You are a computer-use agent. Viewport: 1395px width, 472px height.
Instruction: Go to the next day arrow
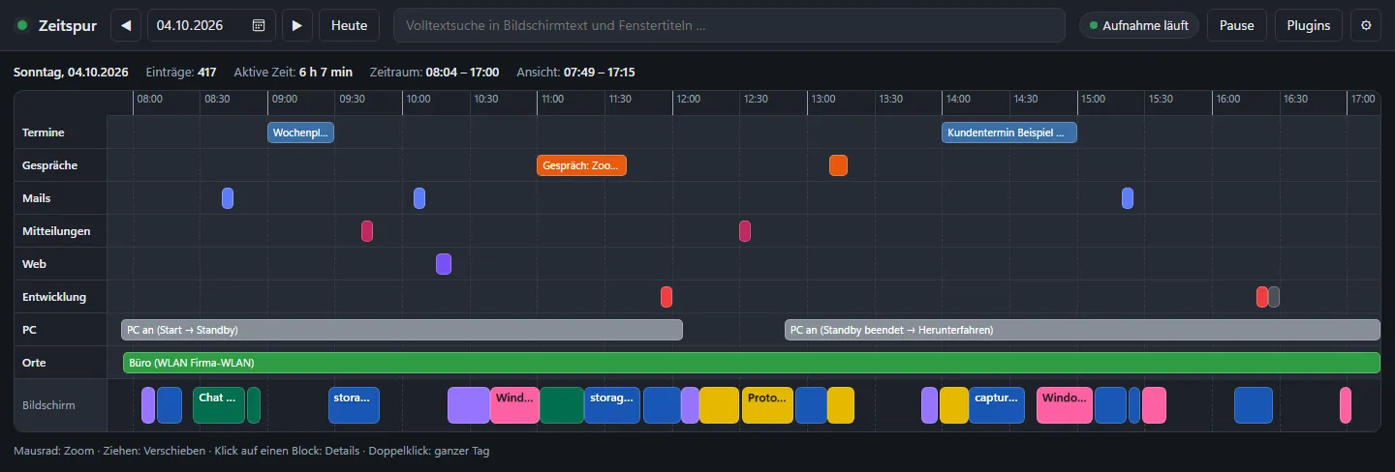(297, 25)
